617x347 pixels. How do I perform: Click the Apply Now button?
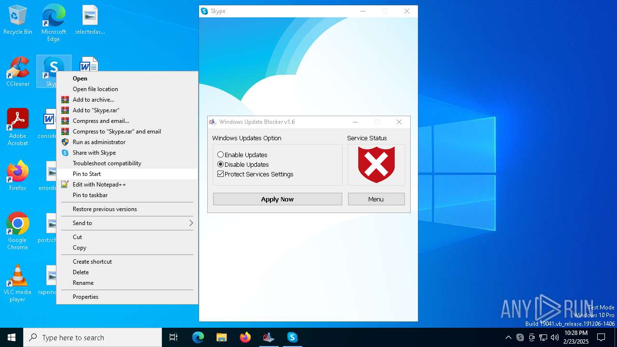pyautogui.click(x=278, y=199)
